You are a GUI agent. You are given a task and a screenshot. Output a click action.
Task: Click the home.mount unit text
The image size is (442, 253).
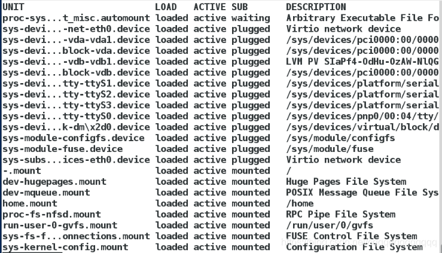point(30,203)
